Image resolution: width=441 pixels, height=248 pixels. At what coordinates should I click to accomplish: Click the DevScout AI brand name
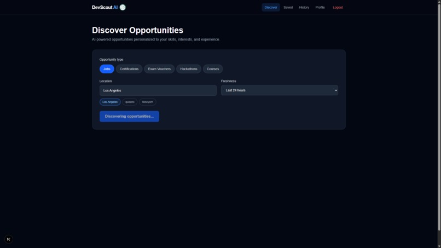(x=105, y=7)
